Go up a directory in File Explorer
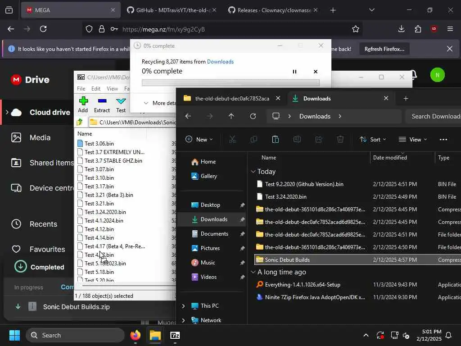 coord(231,116)
